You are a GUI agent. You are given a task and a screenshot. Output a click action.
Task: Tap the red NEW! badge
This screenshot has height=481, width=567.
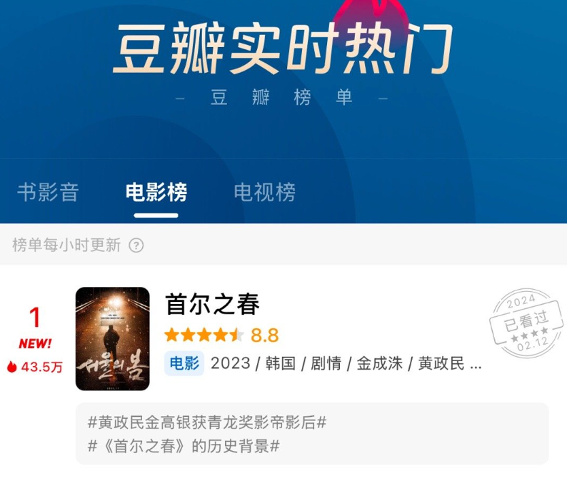[35, 343]
